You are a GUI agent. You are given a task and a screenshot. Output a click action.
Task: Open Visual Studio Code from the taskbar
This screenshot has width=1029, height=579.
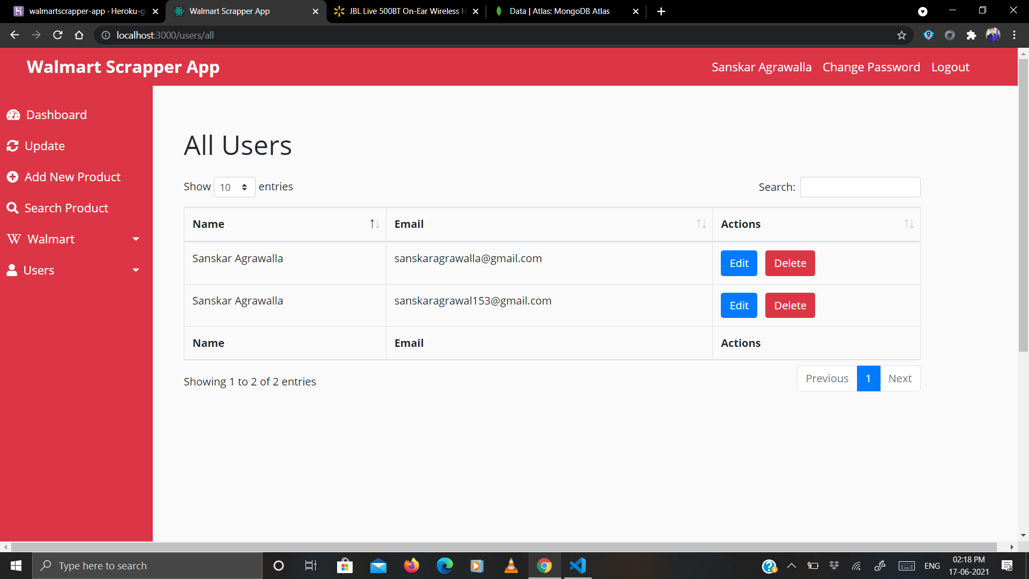pyautogui.click(x=577, y=565)
